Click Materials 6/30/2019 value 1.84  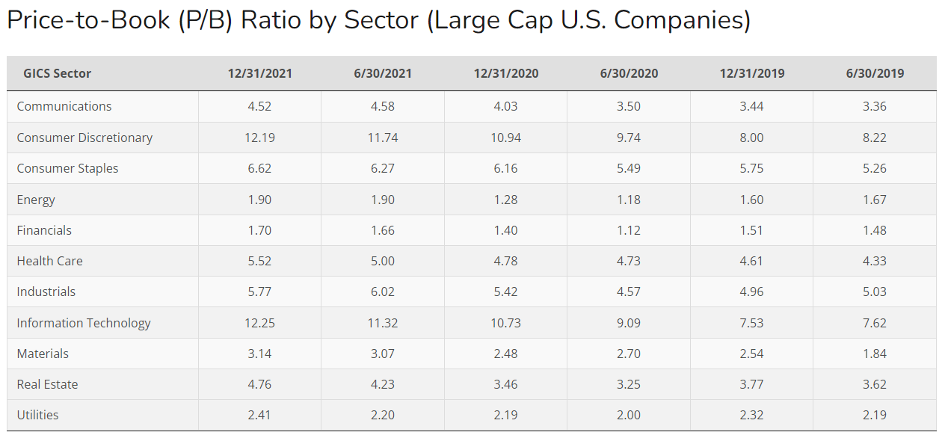[875, 354]
